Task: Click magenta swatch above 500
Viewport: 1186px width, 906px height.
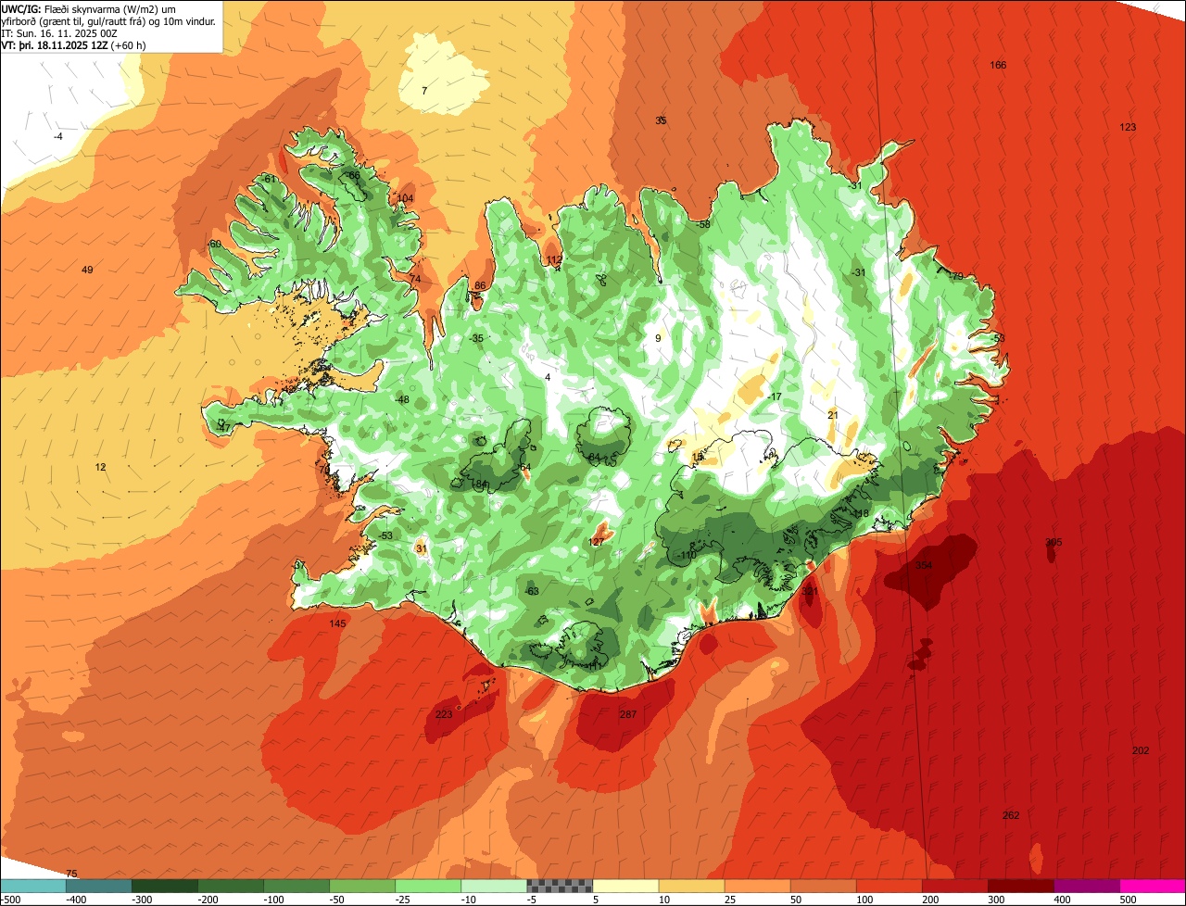Action: click(x=1152, y=886)
